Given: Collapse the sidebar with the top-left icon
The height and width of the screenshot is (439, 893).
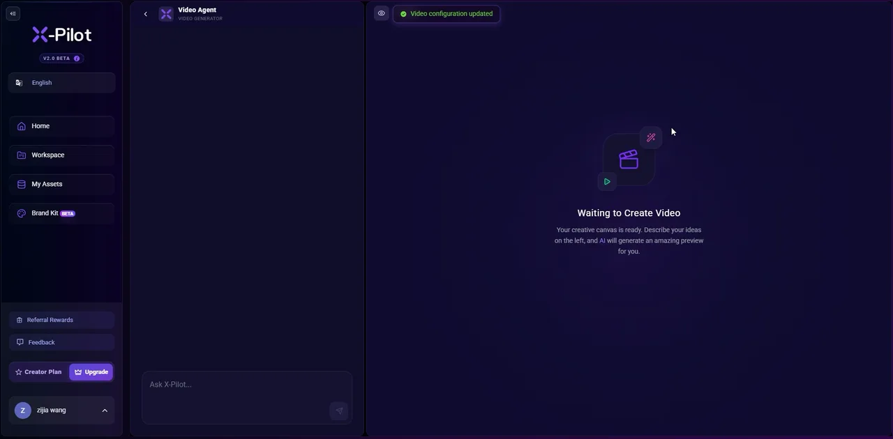Looking at the screenshot, I should (x=13, y=13).
